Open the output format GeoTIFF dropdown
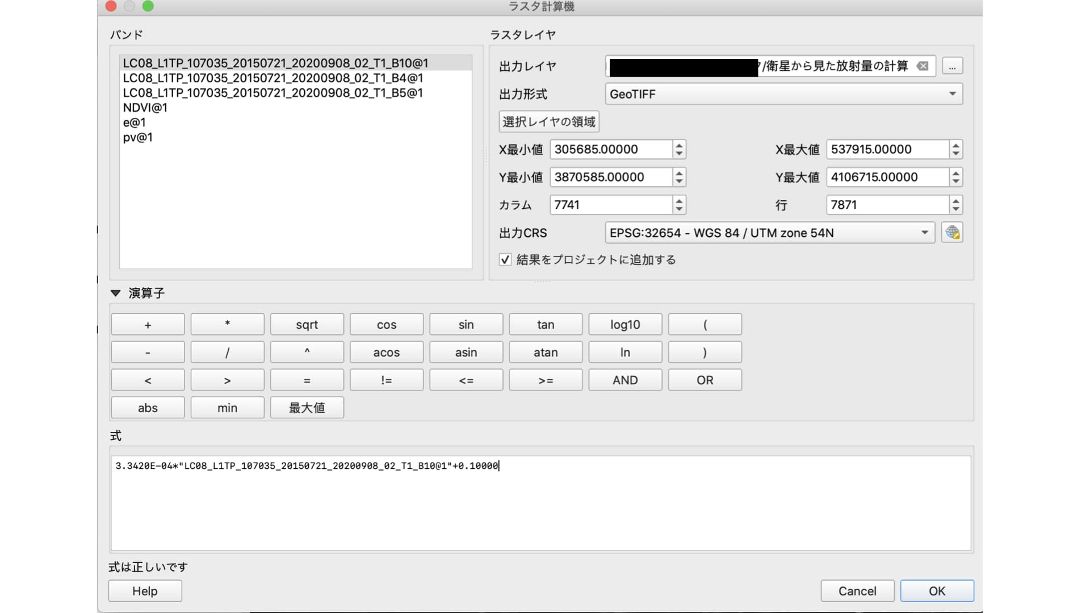Image resolution: width=1090 pixels, height=613 pixels. (x=783, y=94)
